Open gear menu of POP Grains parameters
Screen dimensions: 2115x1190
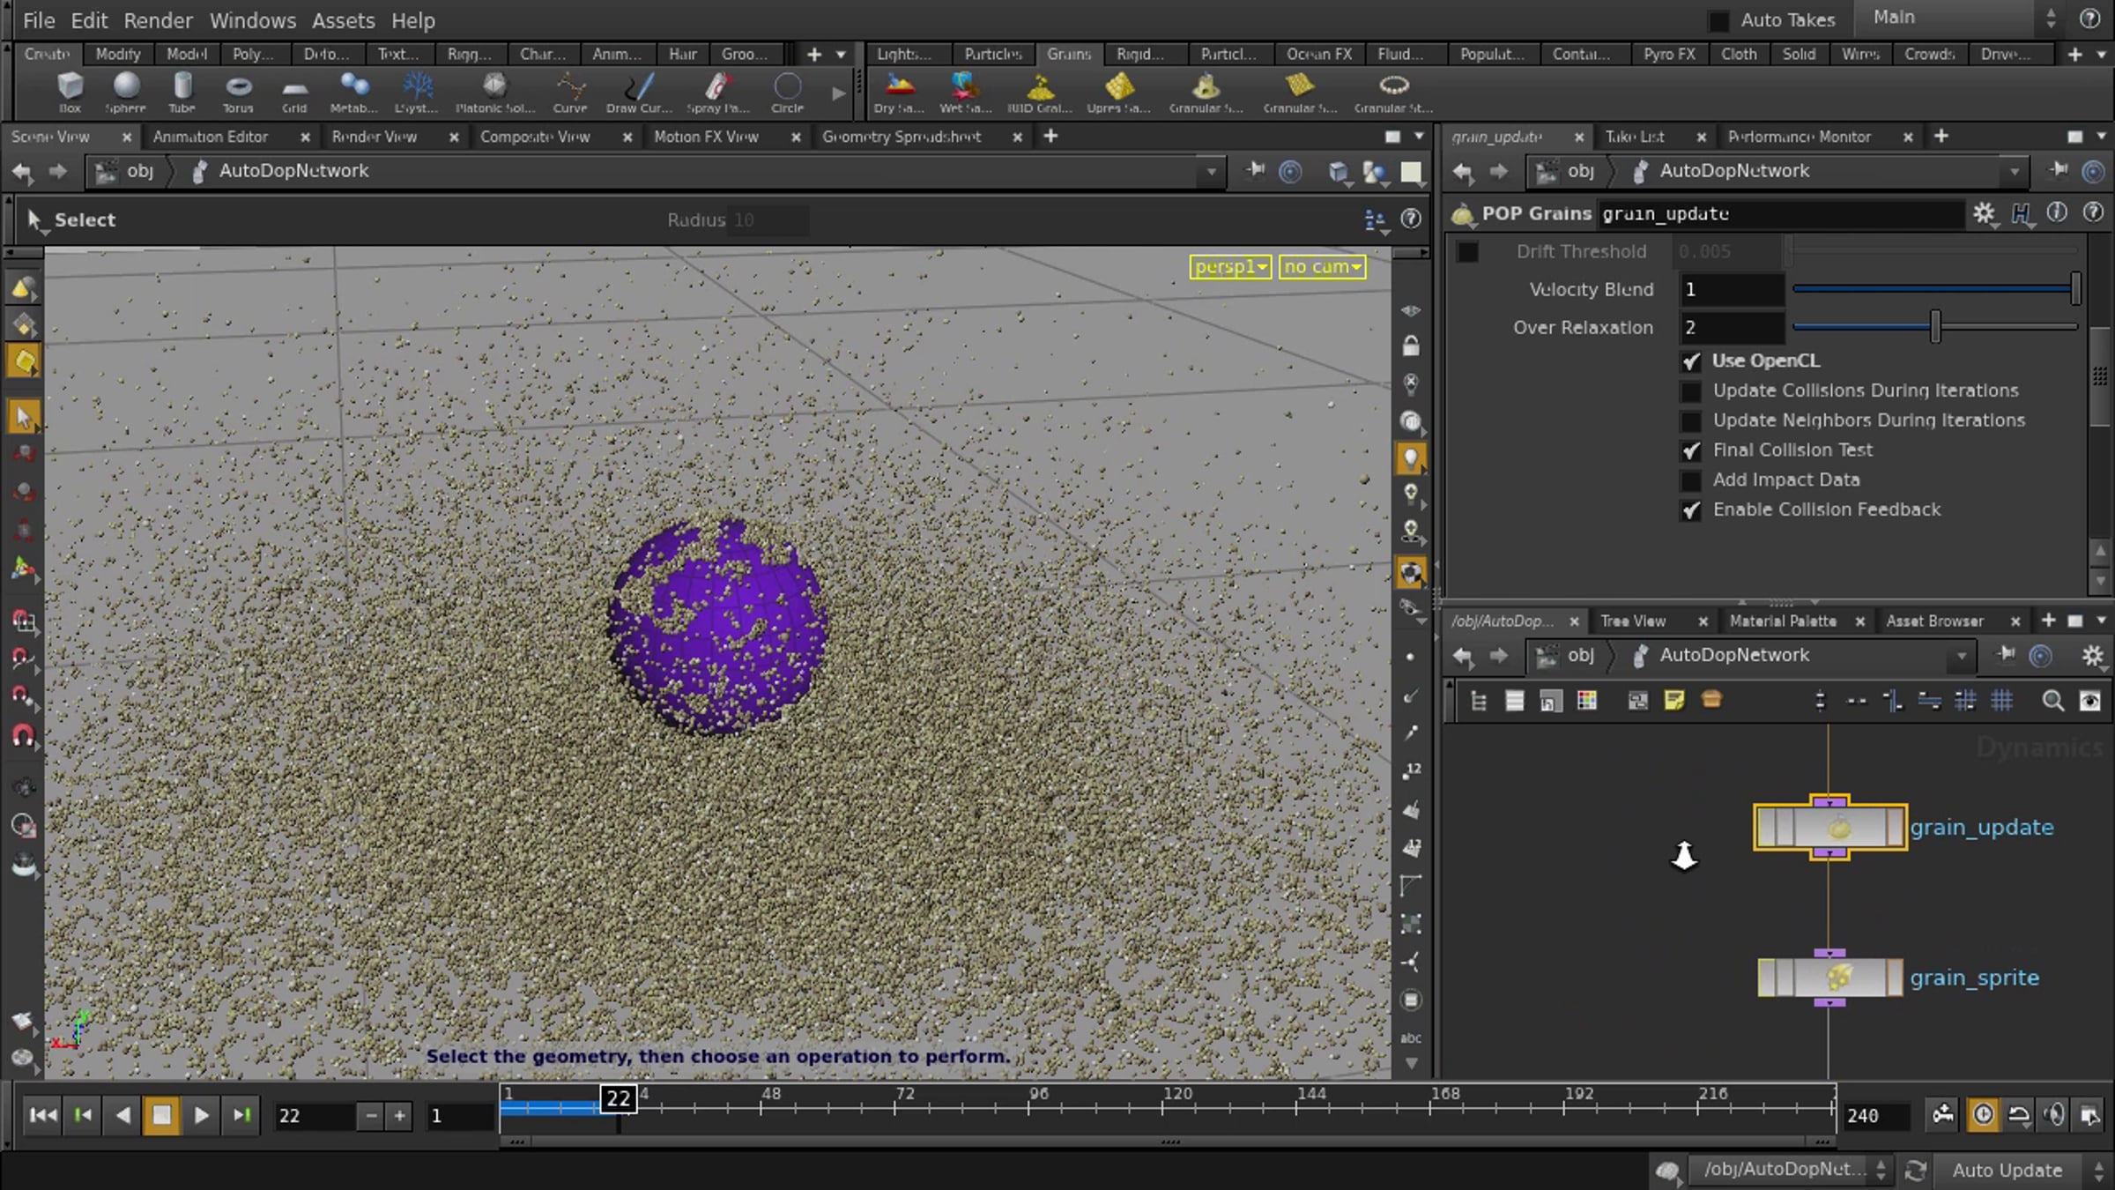[1984, 213]
